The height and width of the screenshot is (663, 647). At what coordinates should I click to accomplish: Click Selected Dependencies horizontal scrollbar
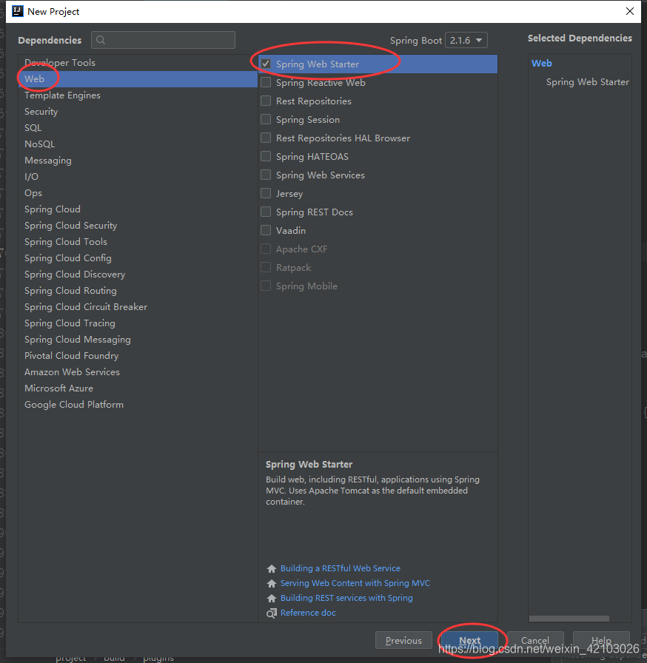(x=569, y=619)
